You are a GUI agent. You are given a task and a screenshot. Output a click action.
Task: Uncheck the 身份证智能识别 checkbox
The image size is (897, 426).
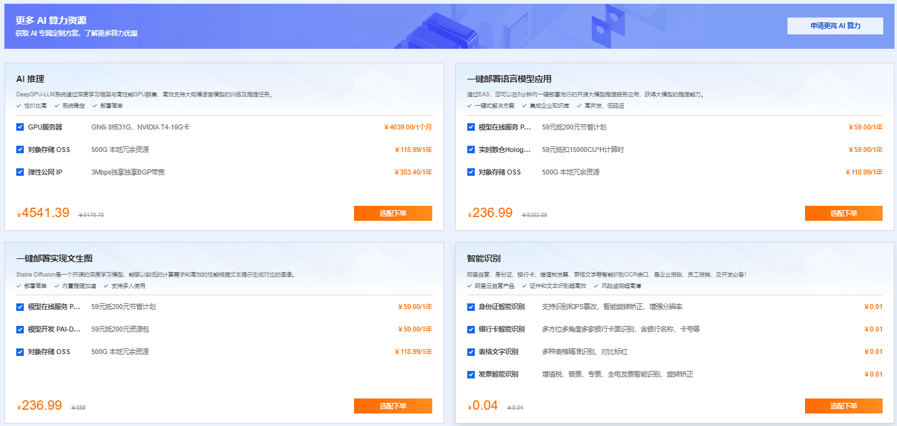click(x=471, y=307)
